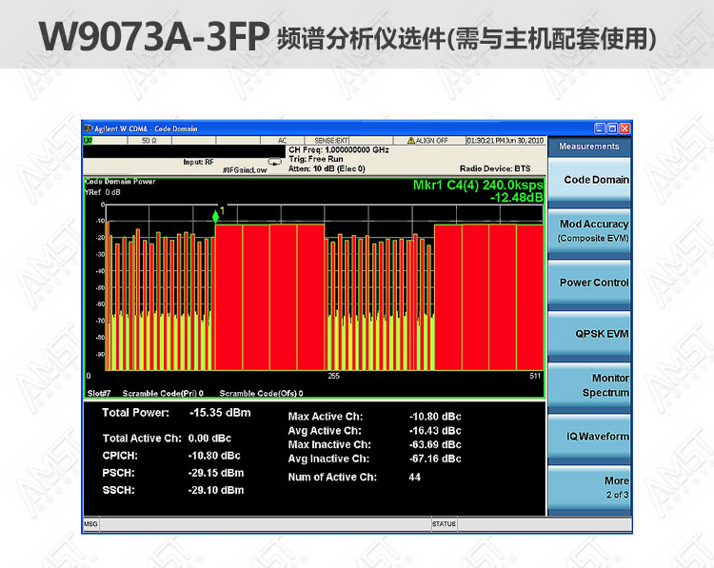The image size is (714, 568).
Task: Click Avg Inactive Ch -67.16 dBc value
Action: tap(435, 459)
